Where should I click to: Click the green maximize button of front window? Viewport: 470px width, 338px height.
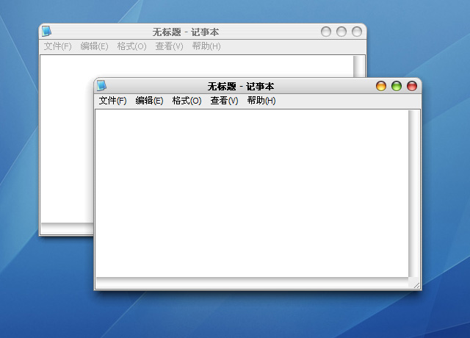tap(397, 86)
